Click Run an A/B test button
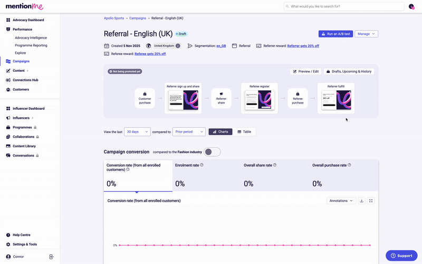 (x=335, y=34)
